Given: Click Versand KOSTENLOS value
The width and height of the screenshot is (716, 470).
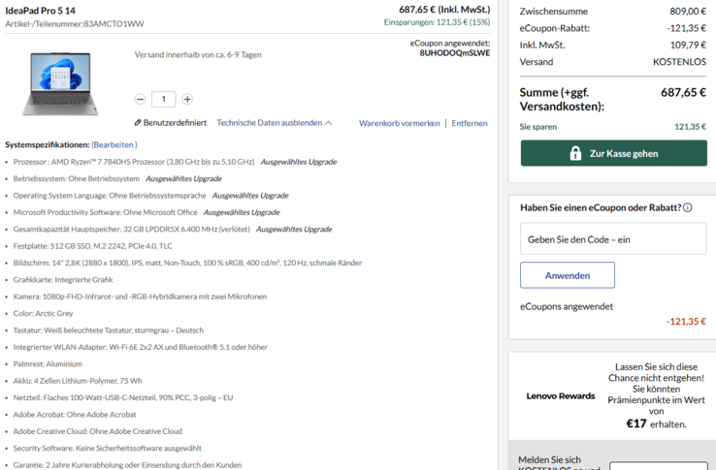Looking at the screenshot, I should coord(679,62).
